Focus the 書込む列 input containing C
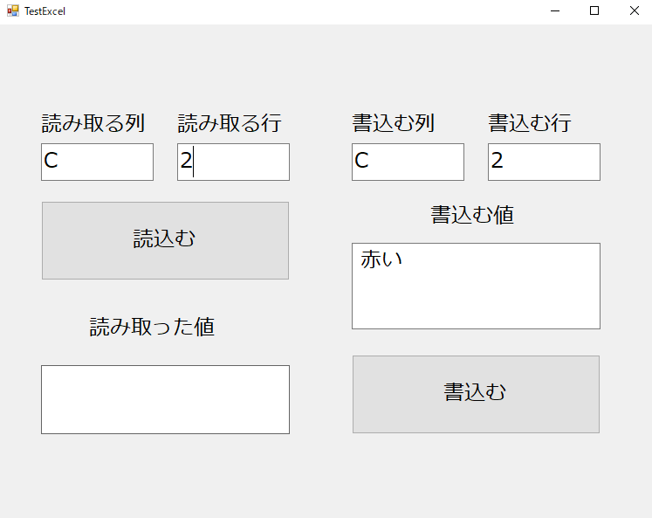The width and height of the screenshot is (652, 518). (408, 162)
